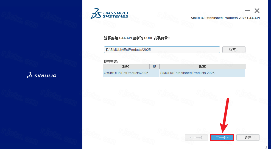
Task: Click the 路径 column header
Action: click(x=126, y=66)
